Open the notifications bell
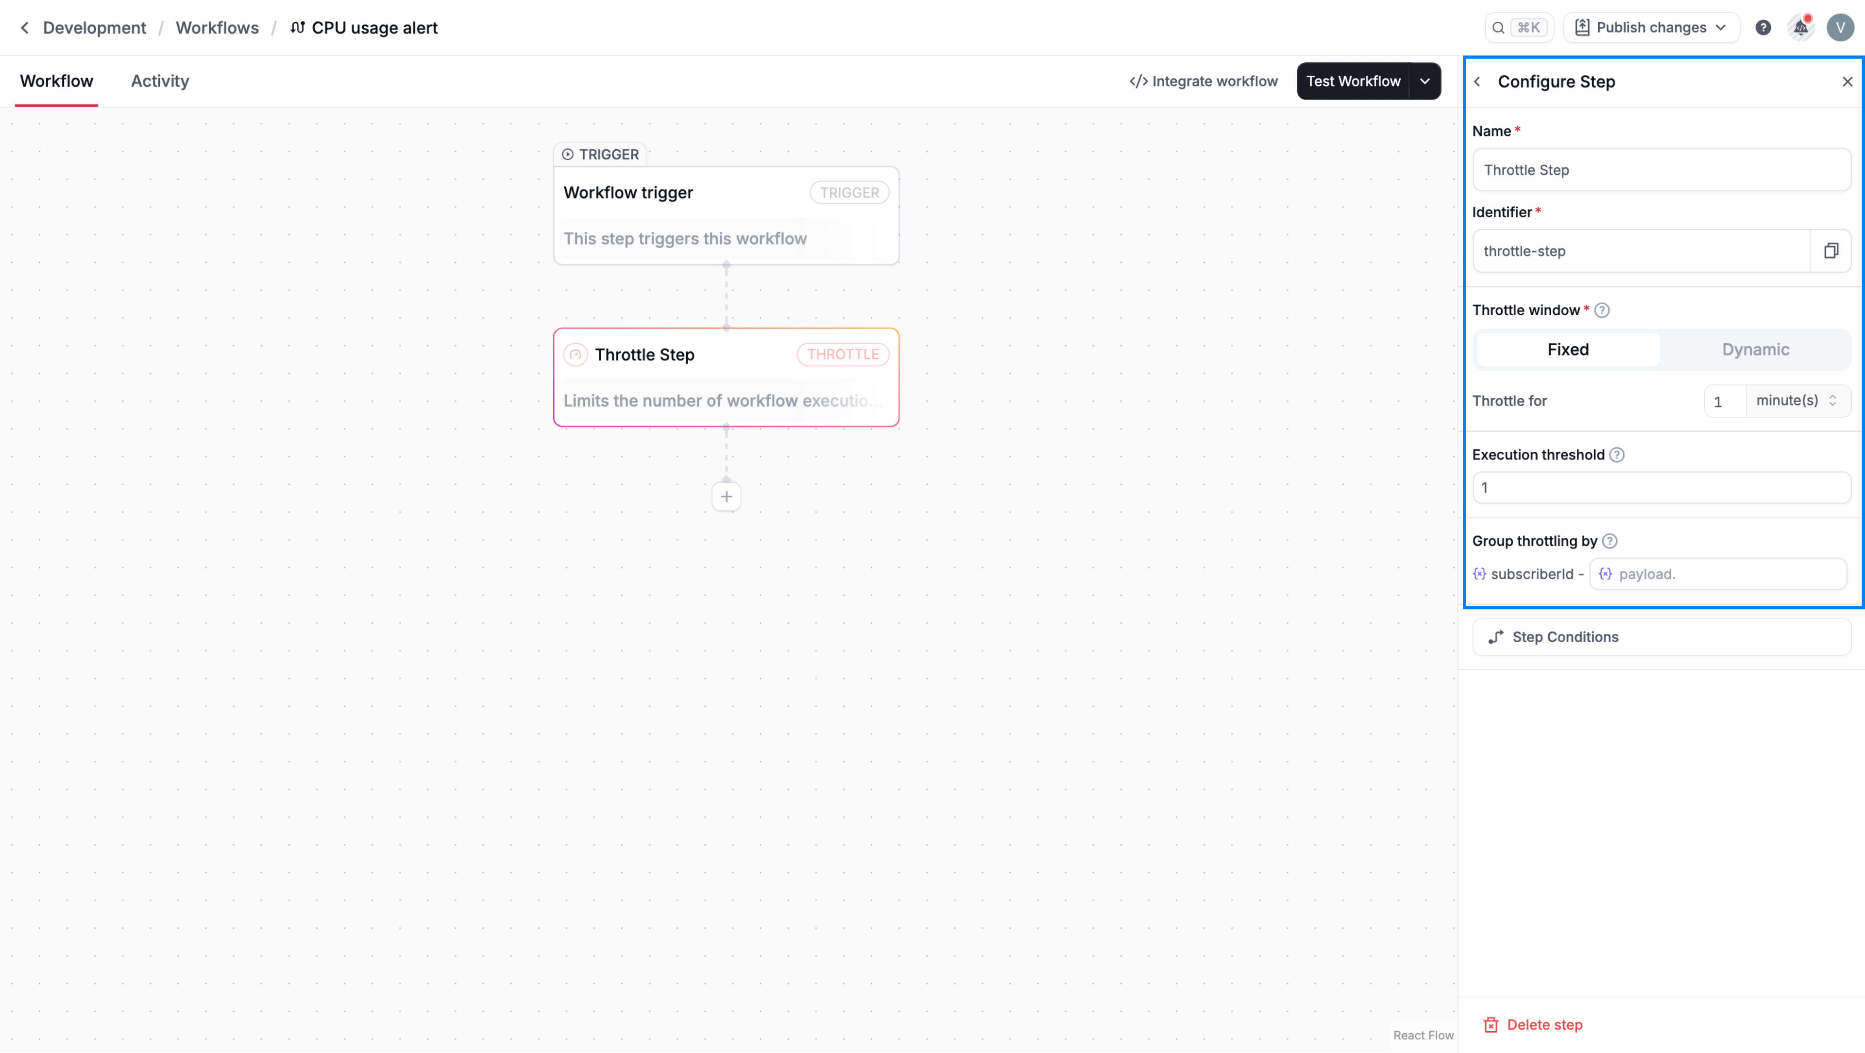The height and width of the screenshot is (1053, 1865). pos(1800,28)
